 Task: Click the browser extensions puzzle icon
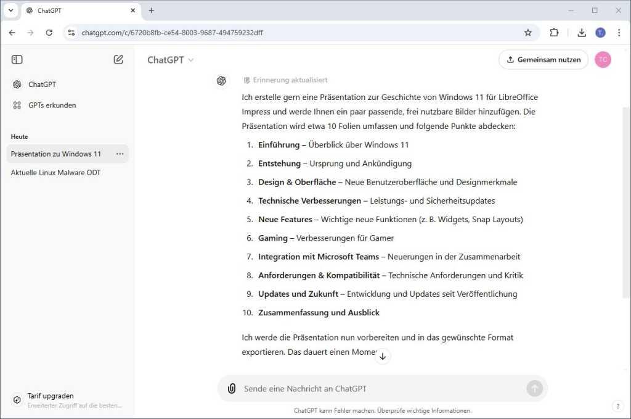(x=554, y=32)
